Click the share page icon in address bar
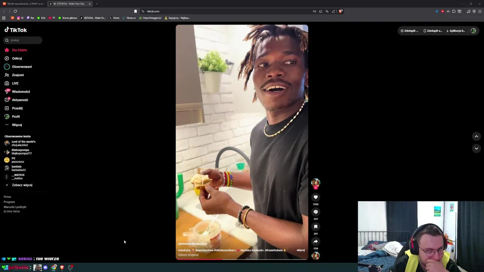 click(x=334, y=11)
